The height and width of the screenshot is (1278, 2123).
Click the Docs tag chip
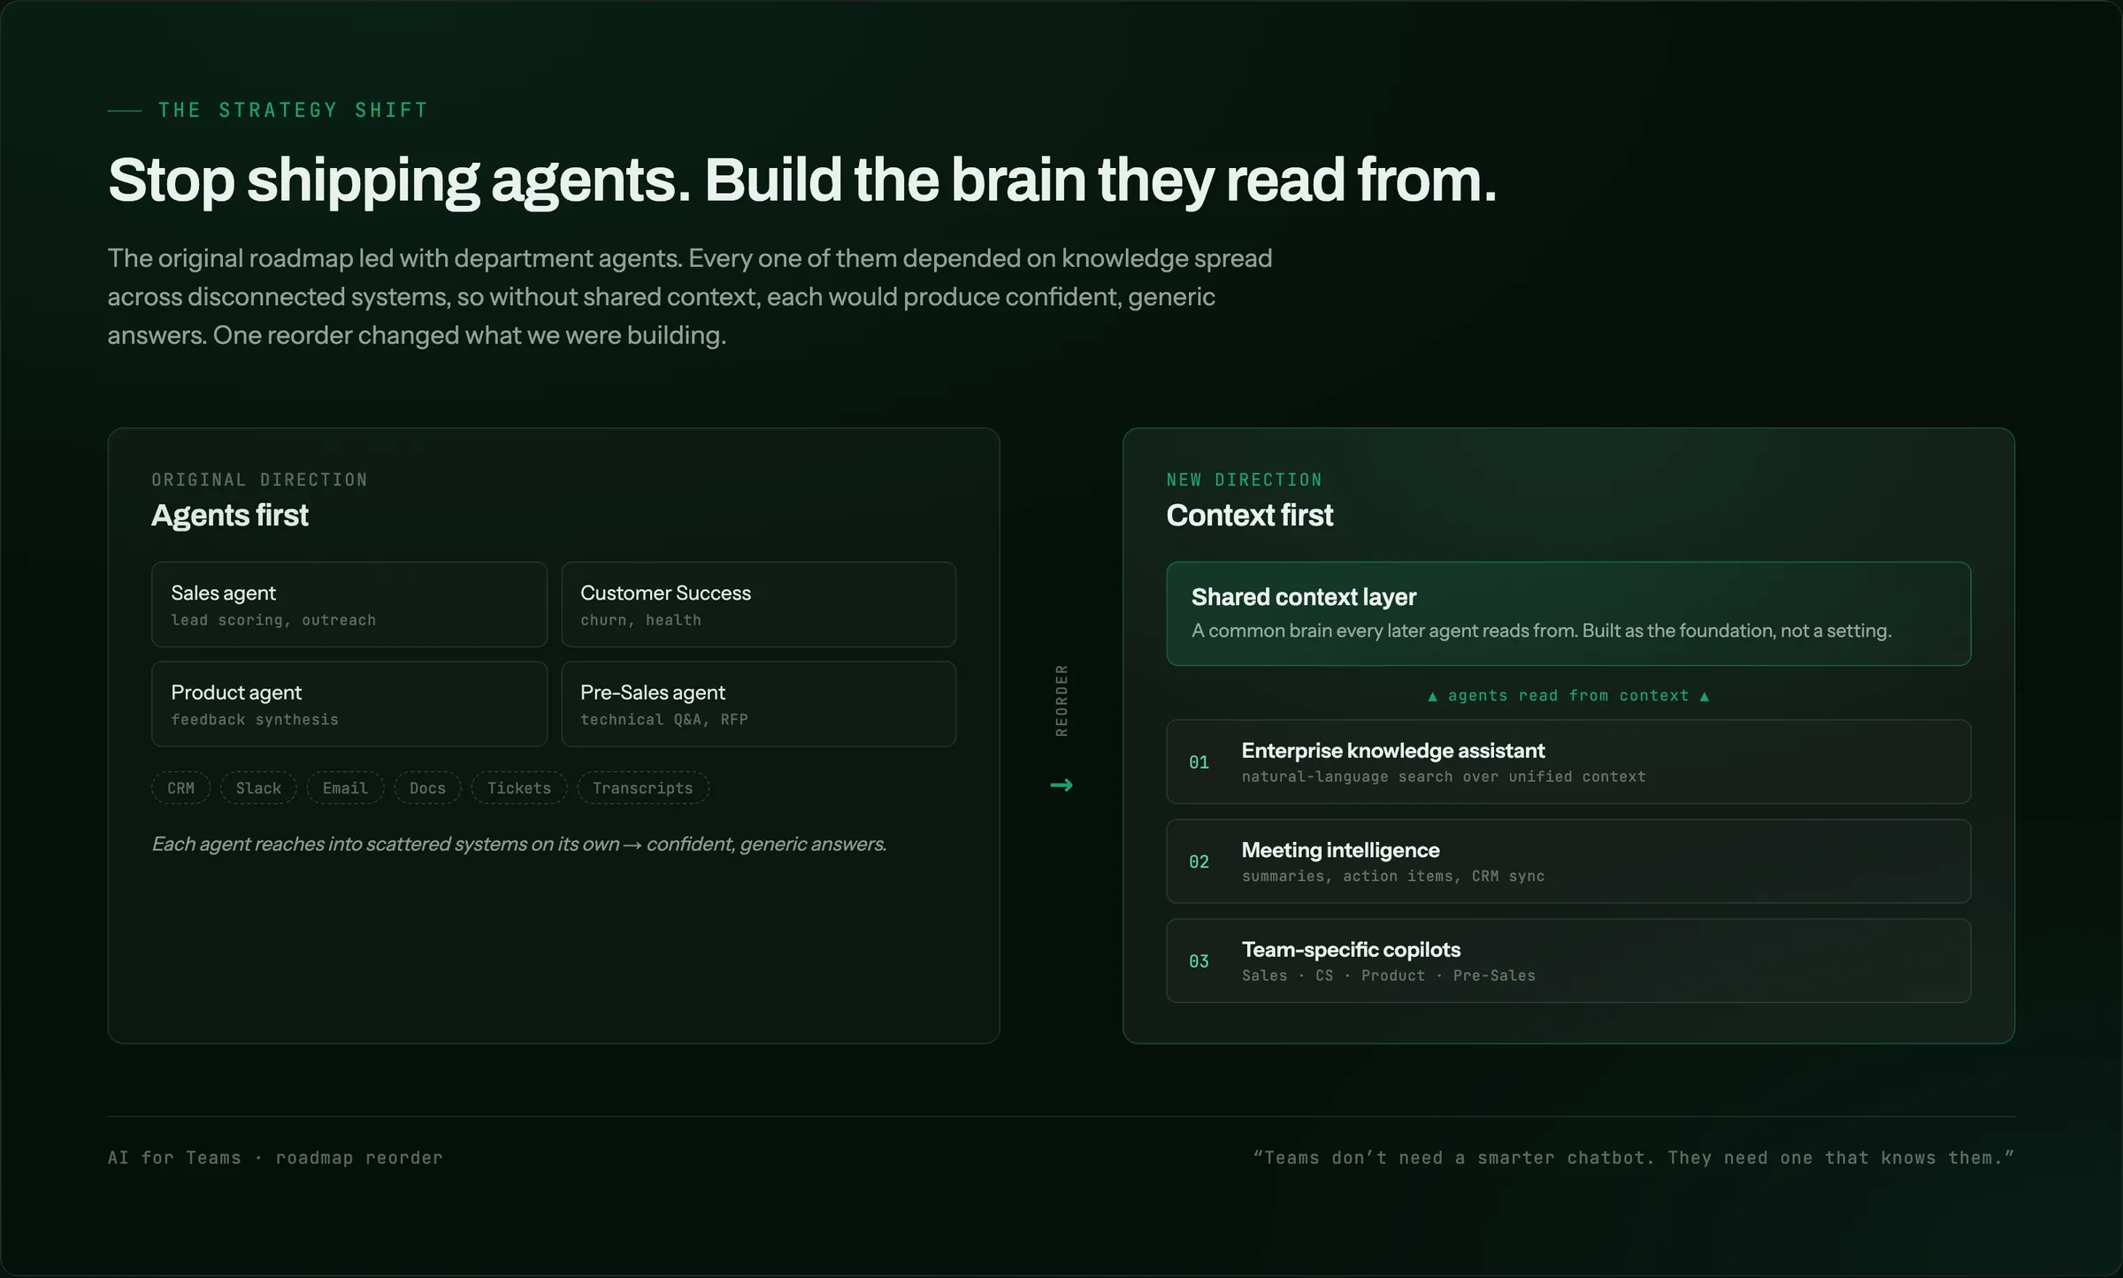[427, 788]
